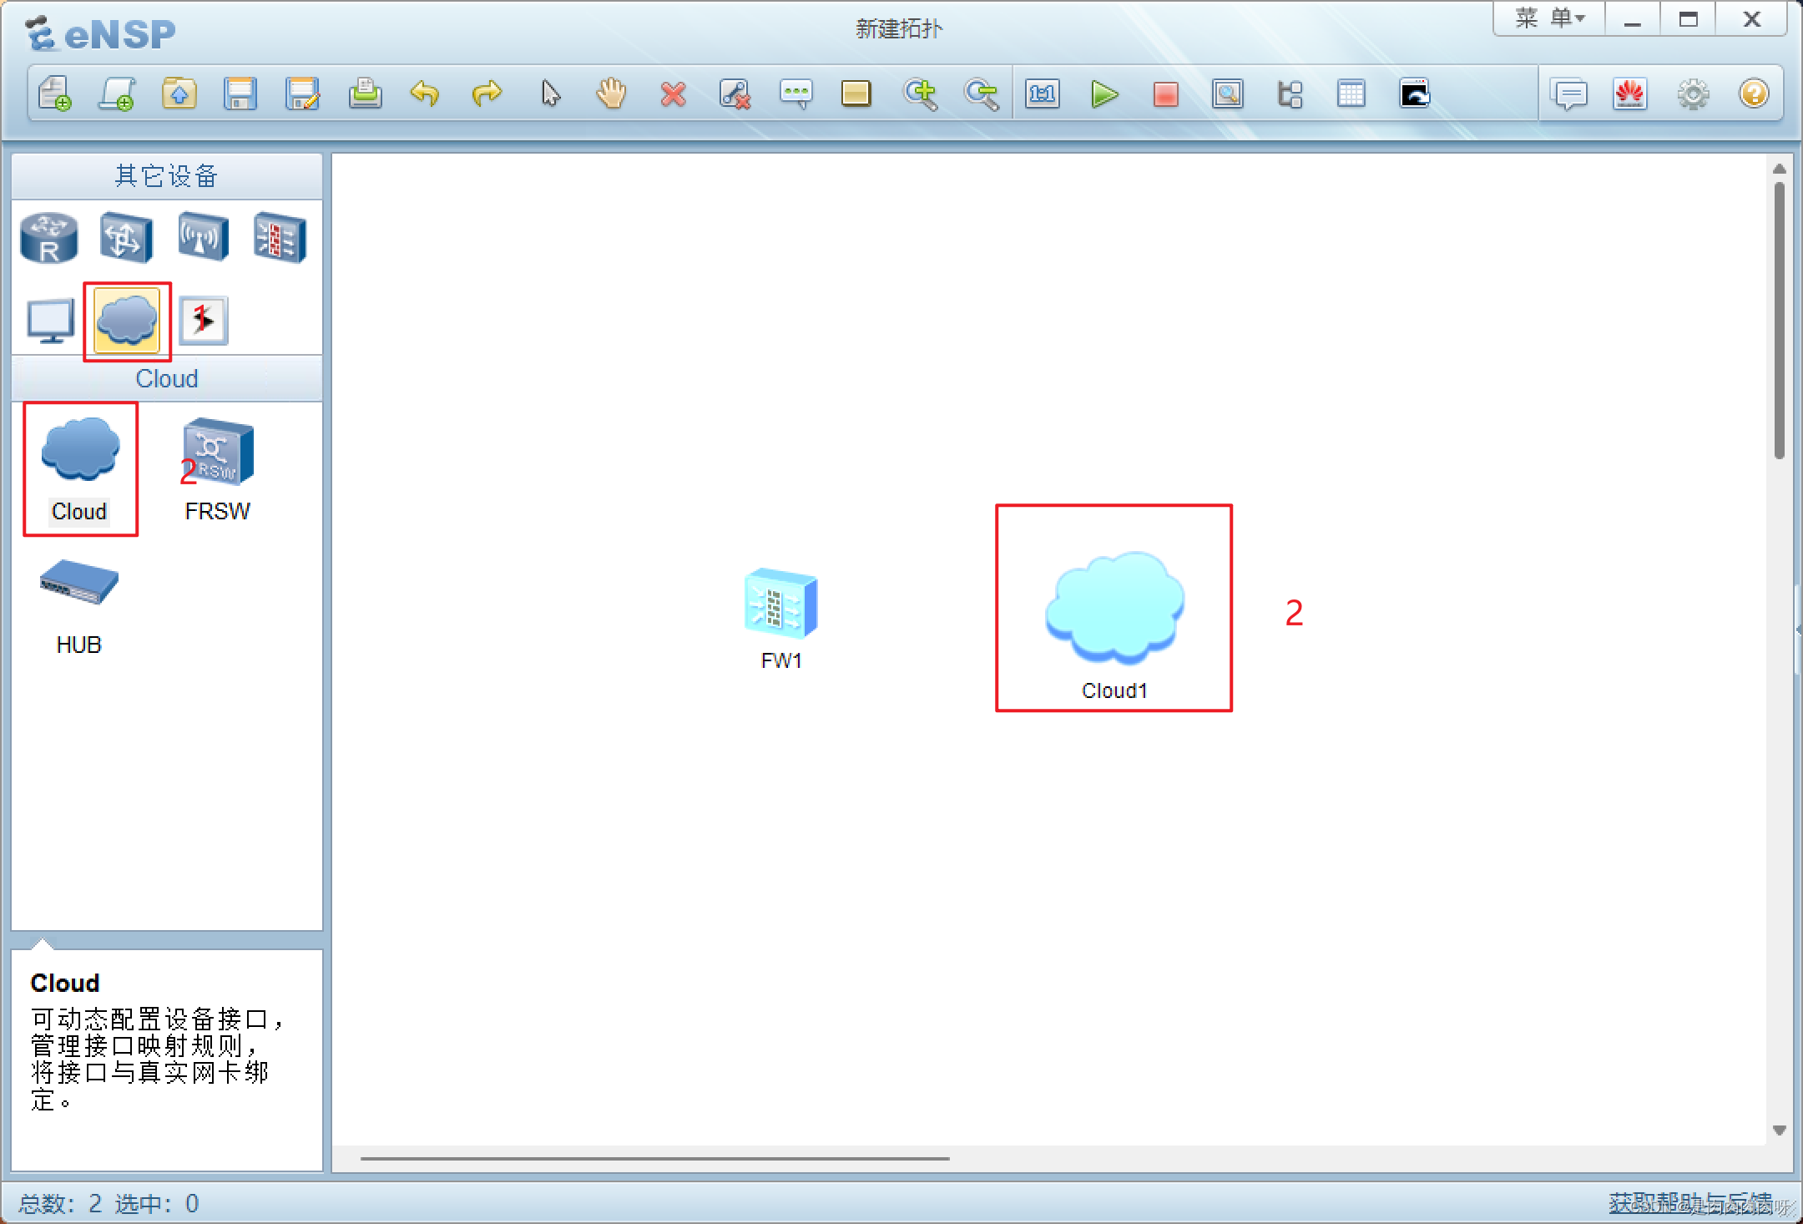Open the 菜单 dropdown menu
Image resolution: width=1803 pixels, height=1224 pixels.
click(1549, 18)
